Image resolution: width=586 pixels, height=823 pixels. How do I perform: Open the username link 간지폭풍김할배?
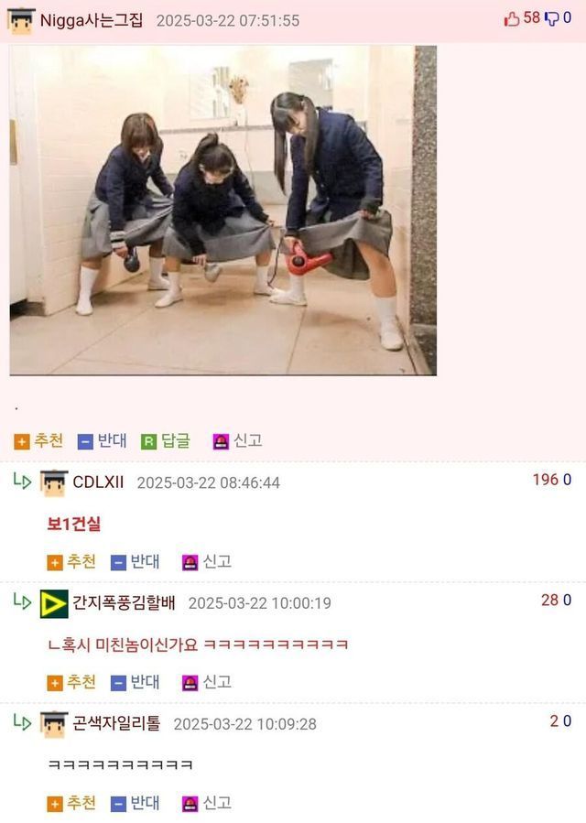(124, 602)
